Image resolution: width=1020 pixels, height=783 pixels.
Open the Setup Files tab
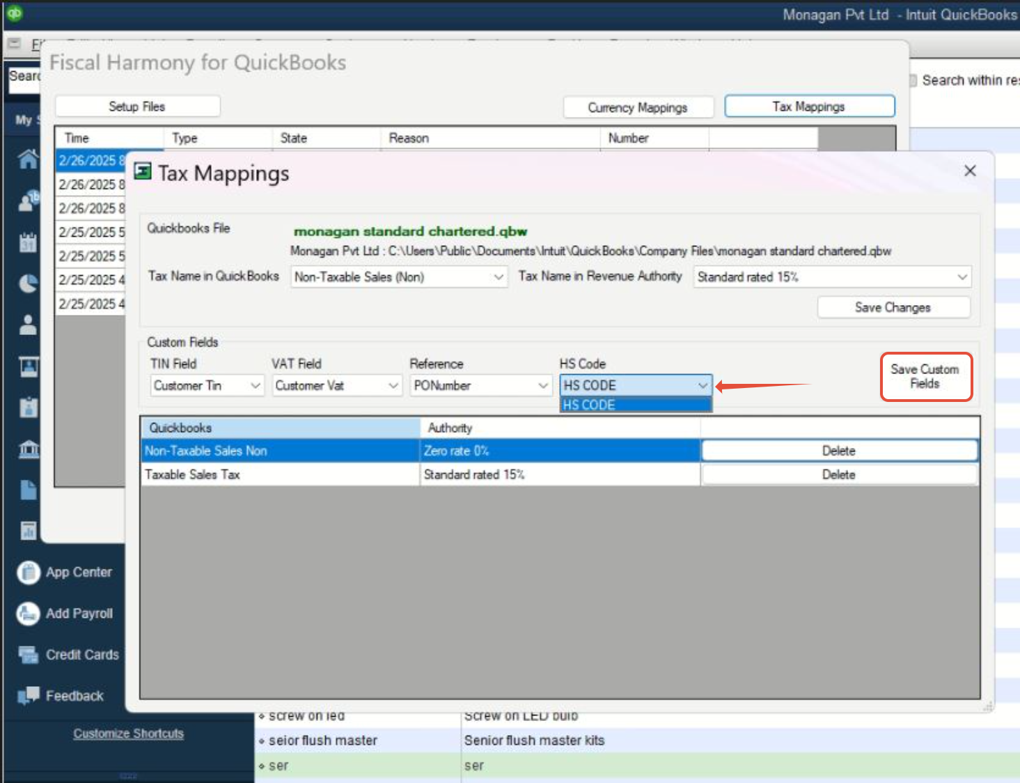tap(137, 107)
